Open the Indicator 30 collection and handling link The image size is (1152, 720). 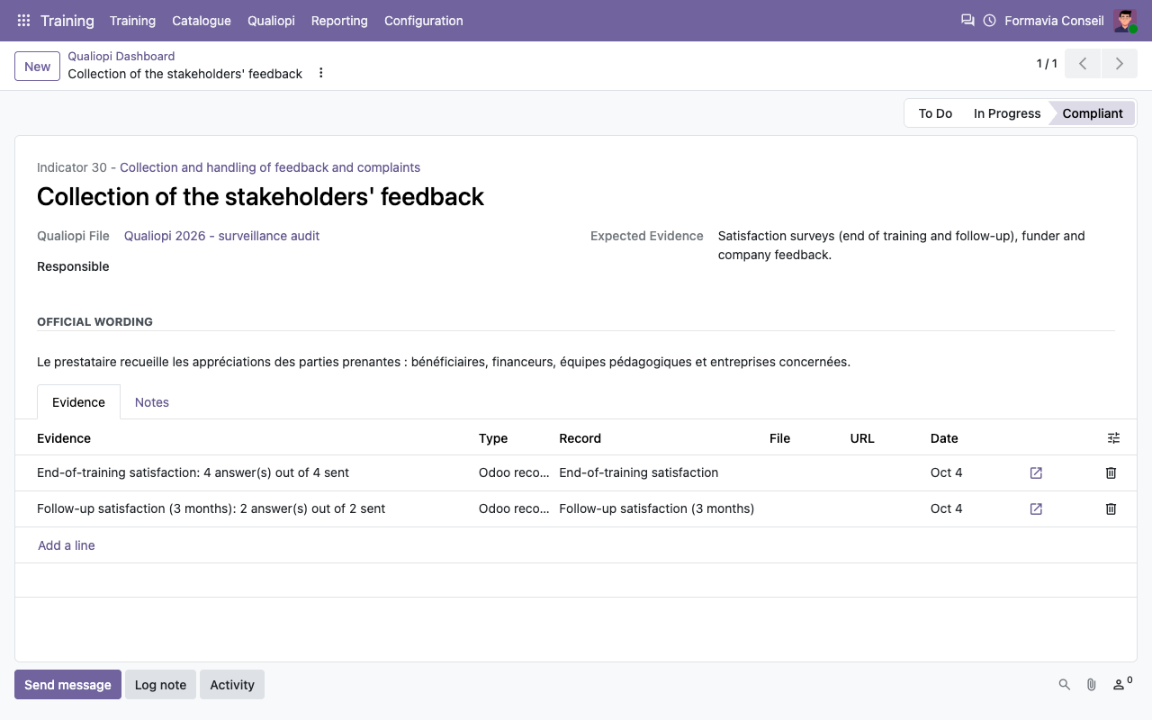(x=270, y=167)
